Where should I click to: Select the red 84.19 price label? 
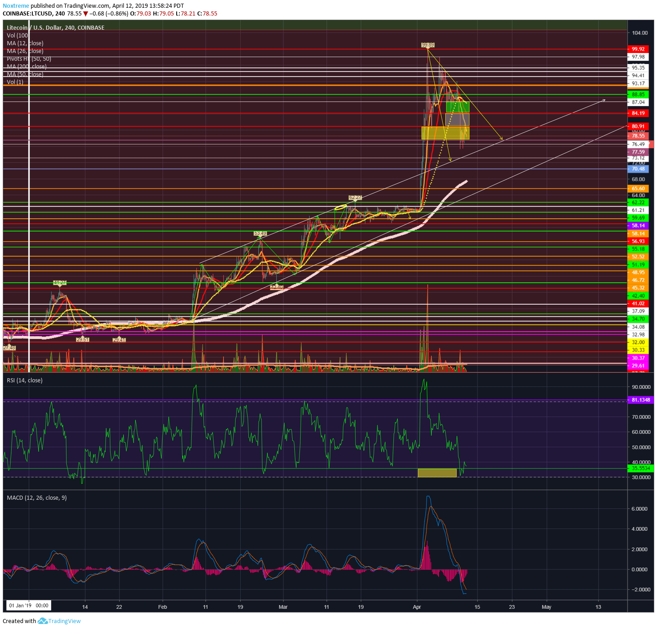[x=638, y=113]
